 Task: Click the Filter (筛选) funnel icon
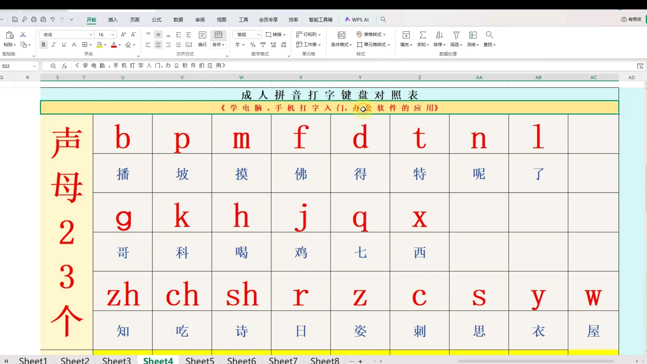coord(456,35)
